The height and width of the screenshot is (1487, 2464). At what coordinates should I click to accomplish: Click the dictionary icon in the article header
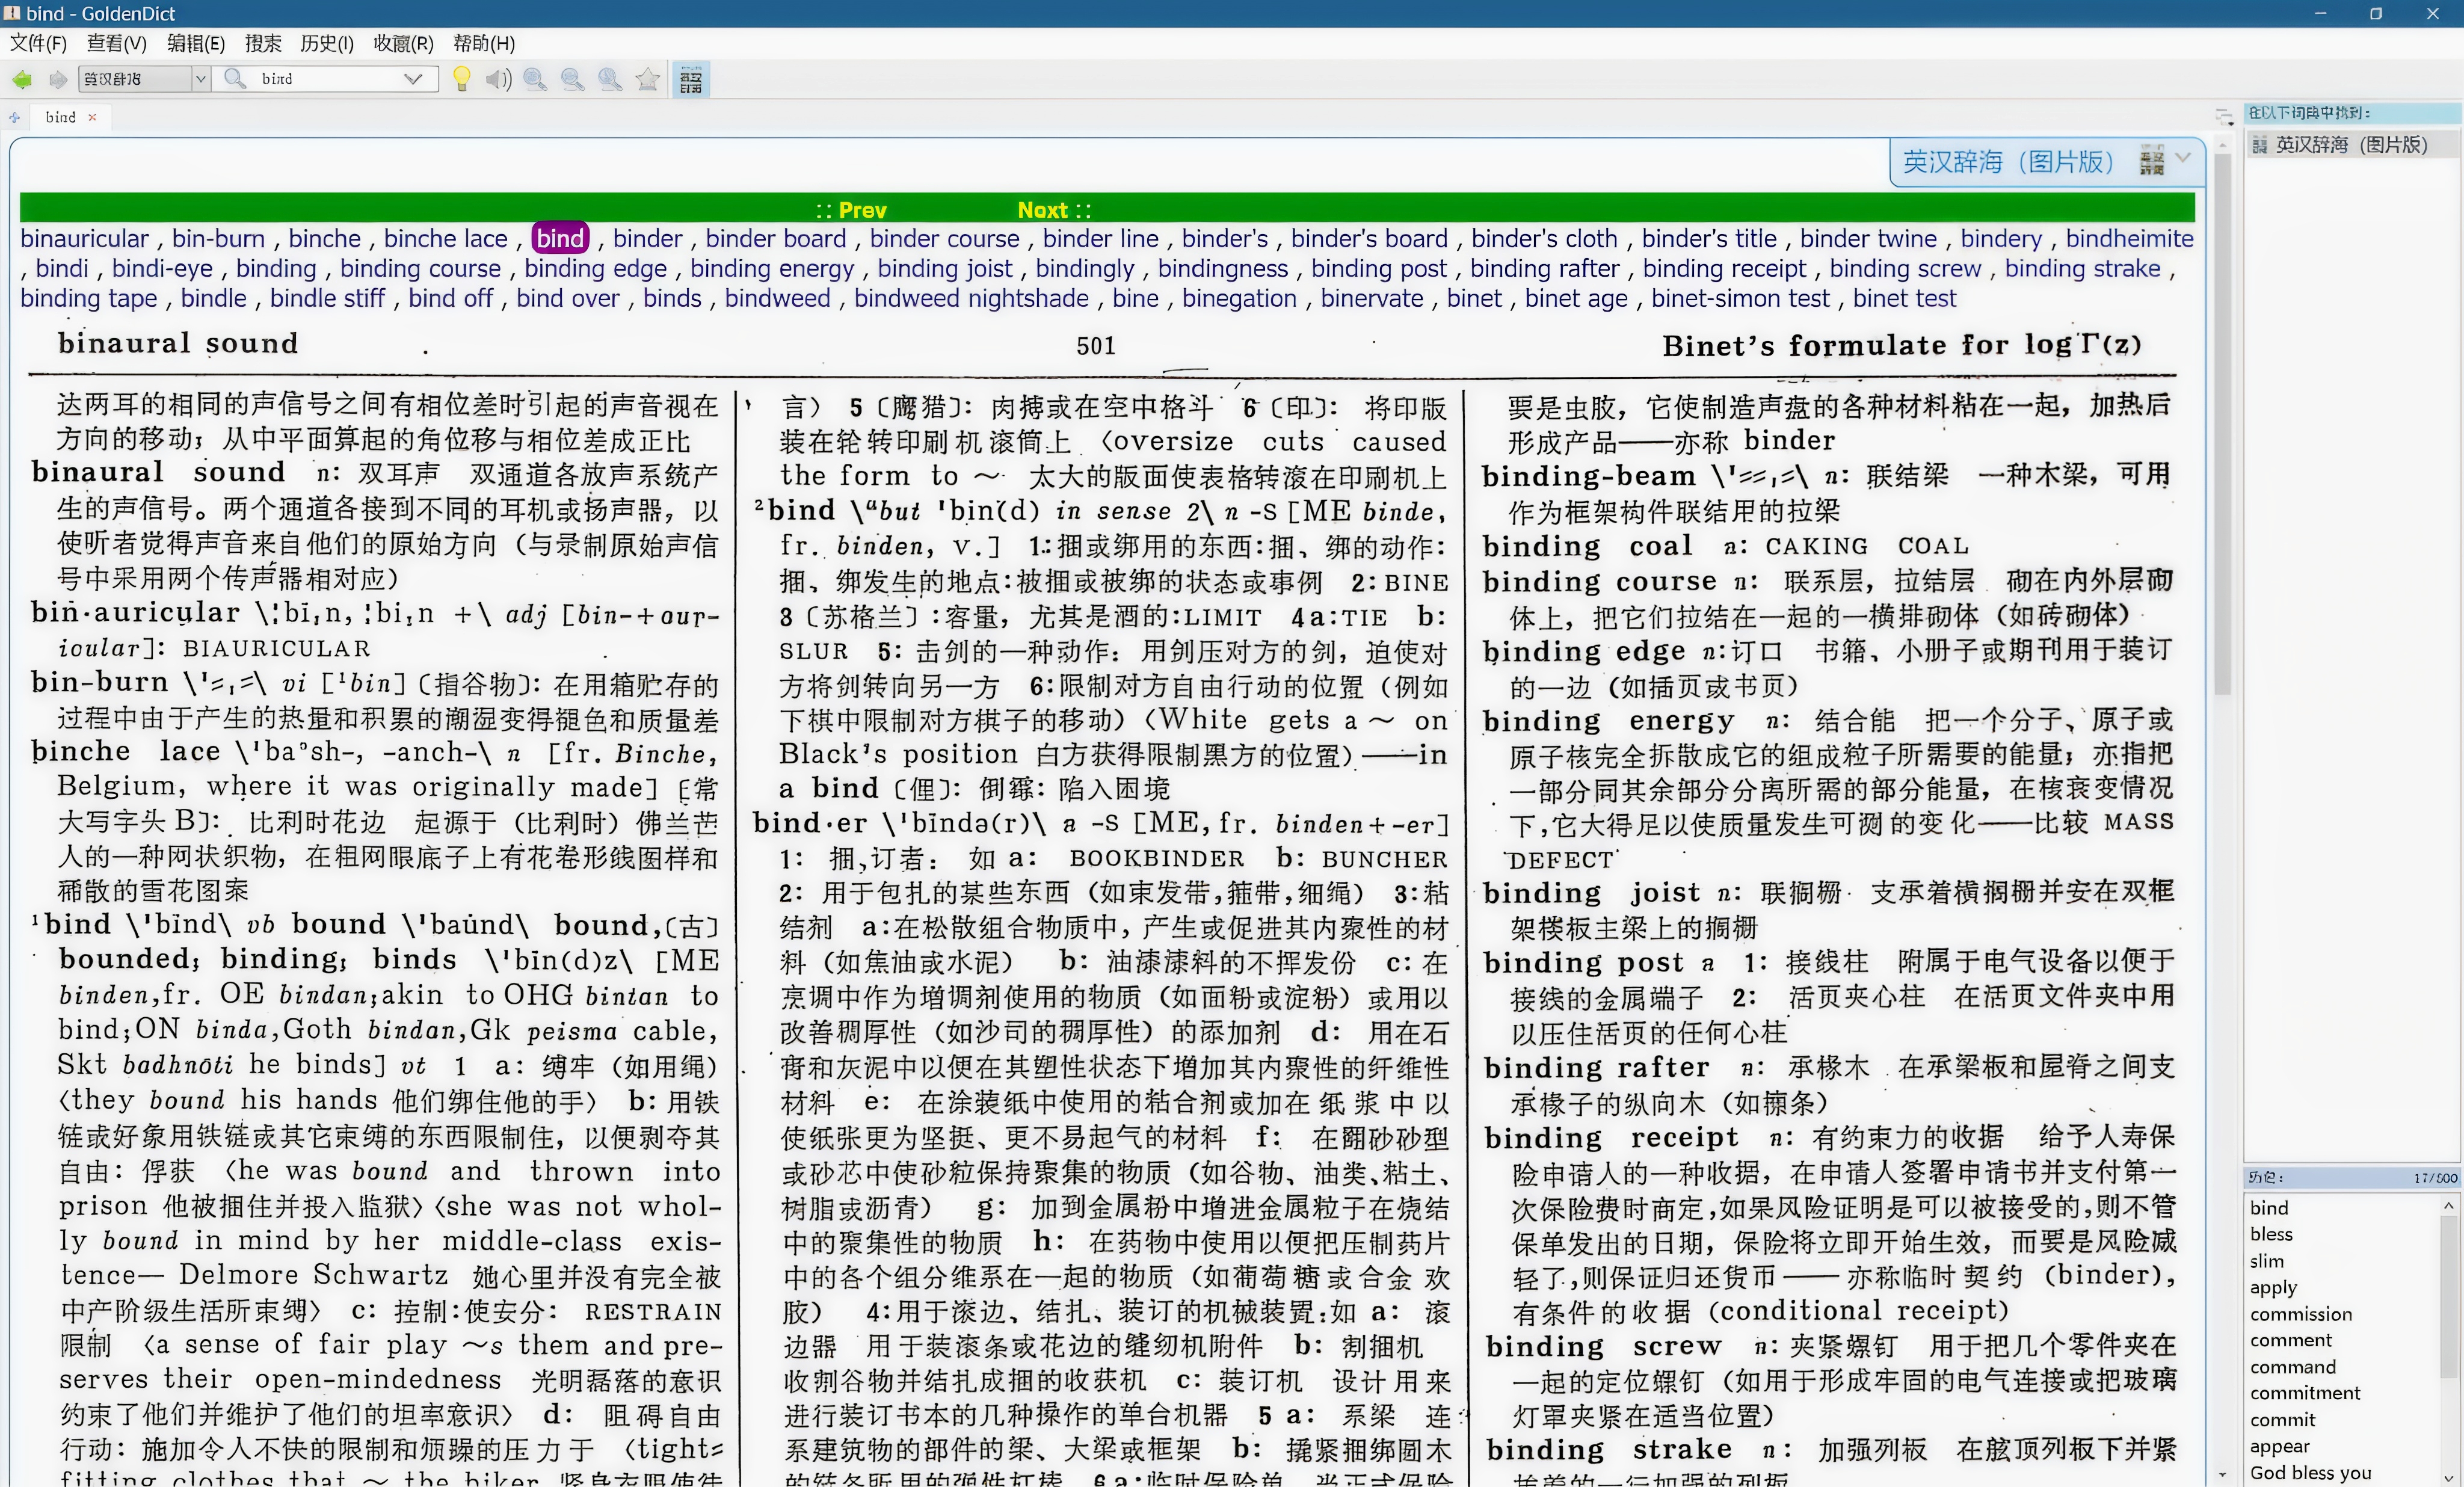click(x=2151, y=160)
